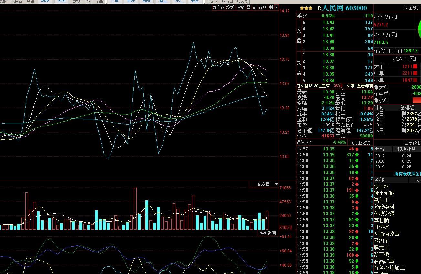
Task: Click the three-star rating icon
Action: pyautogui.click(x=306, y=8)
